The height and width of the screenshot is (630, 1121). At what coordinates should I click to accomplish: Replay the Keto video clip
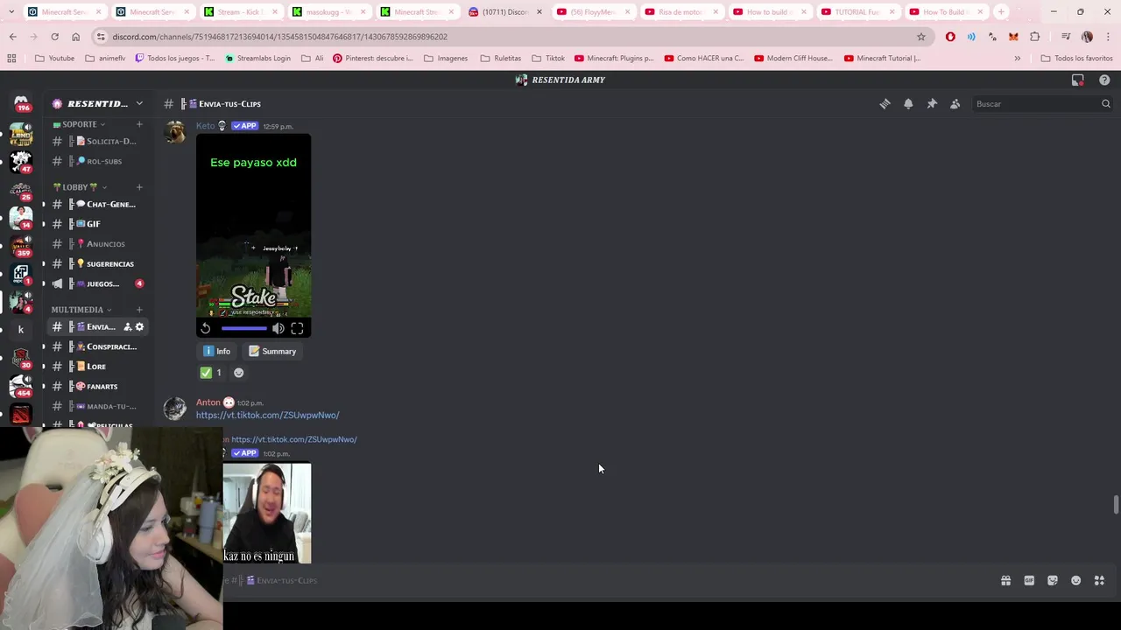(x=206, y=328)
